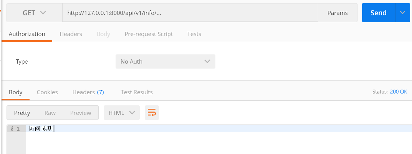The height and width of the screenshot is (154, 412).
Task: View the response Headers (7) tab
Action: (x=88, y=92)
